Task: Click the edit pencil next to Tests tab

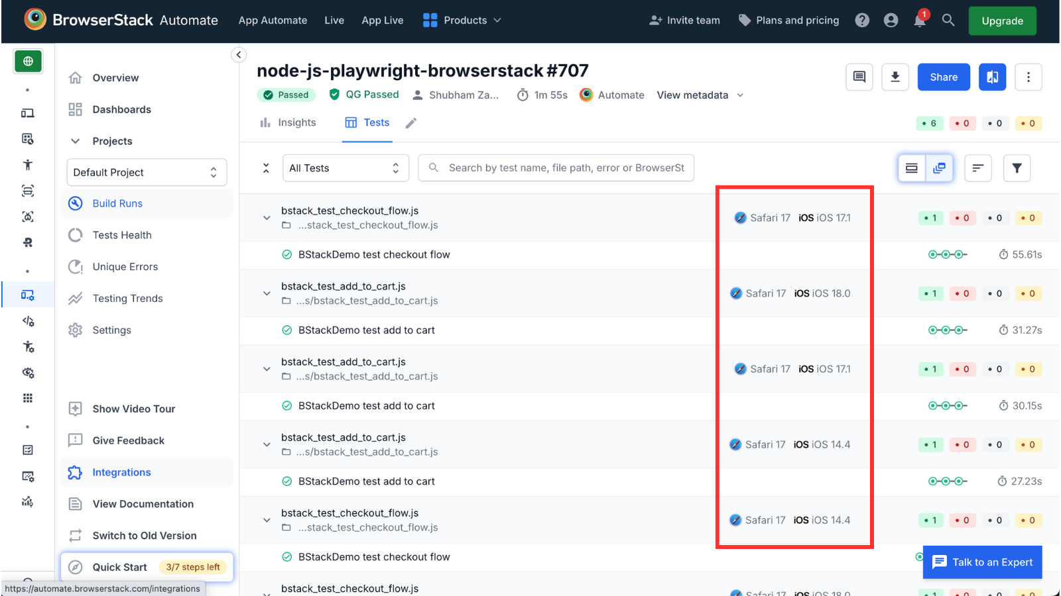Action: pyautogui.click(x=411, y=123)
